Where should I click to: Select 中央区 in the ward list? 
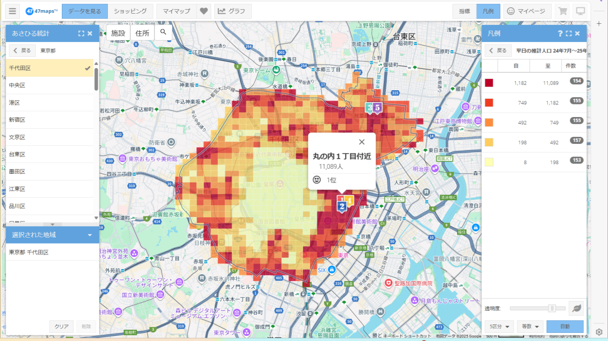(x=50, y=85)
